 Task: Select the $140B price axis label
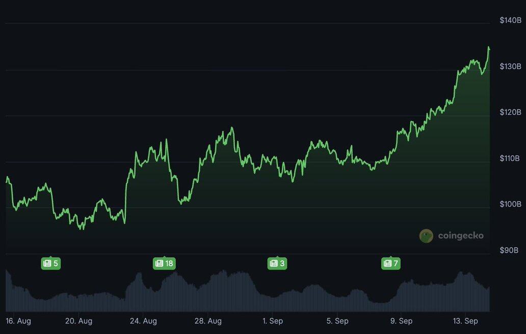tap(511, 20)
